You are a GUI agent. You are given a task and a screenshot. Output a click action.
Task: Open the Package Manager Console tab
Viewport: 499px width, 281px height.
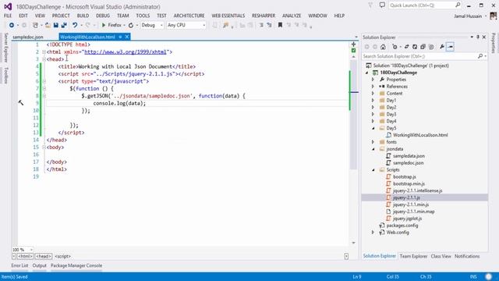(x=76, y=265)
